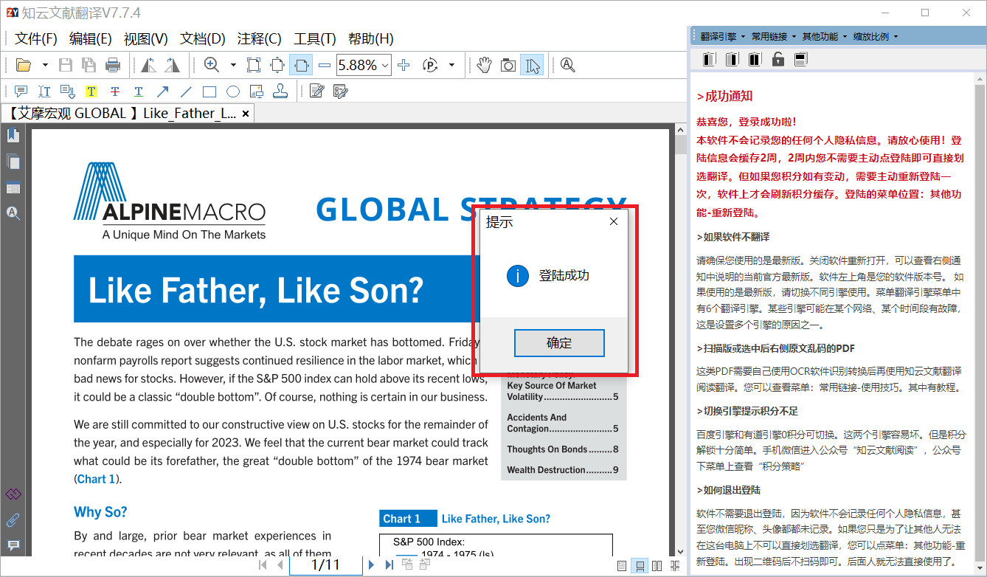The height and width of the screenshot is (577, 987).
Task: Open the 编辑(E) menu
Action: pyautogui.click(x=91, y=39)
